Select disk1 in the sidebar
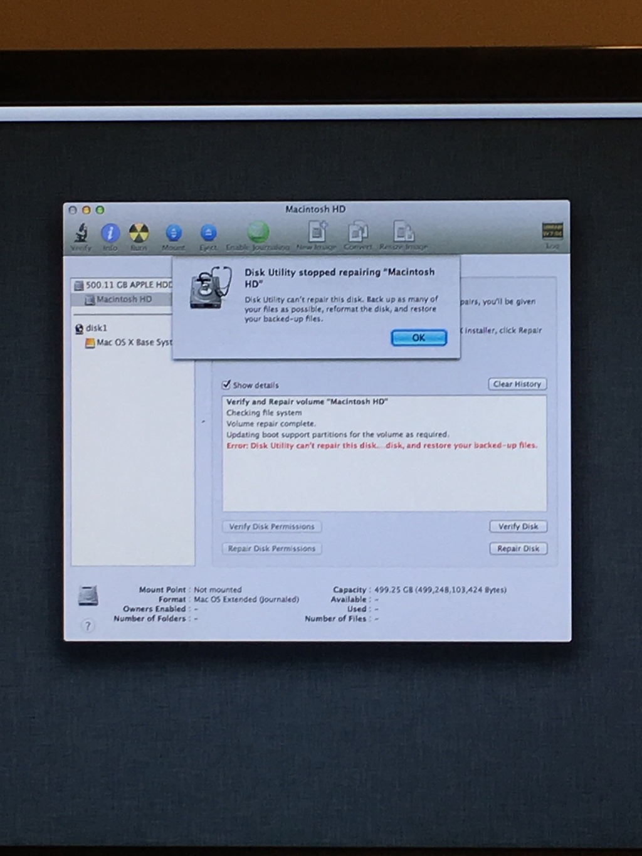Image resolution: width=642 pixels, height=856 pixels. [x=92, y=328]
